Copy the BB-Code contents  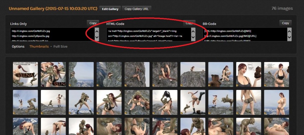[285, 23]
